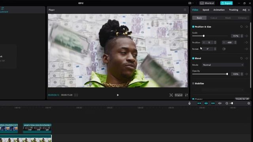Reset the Position & Size settings

[x=242, y=27]
